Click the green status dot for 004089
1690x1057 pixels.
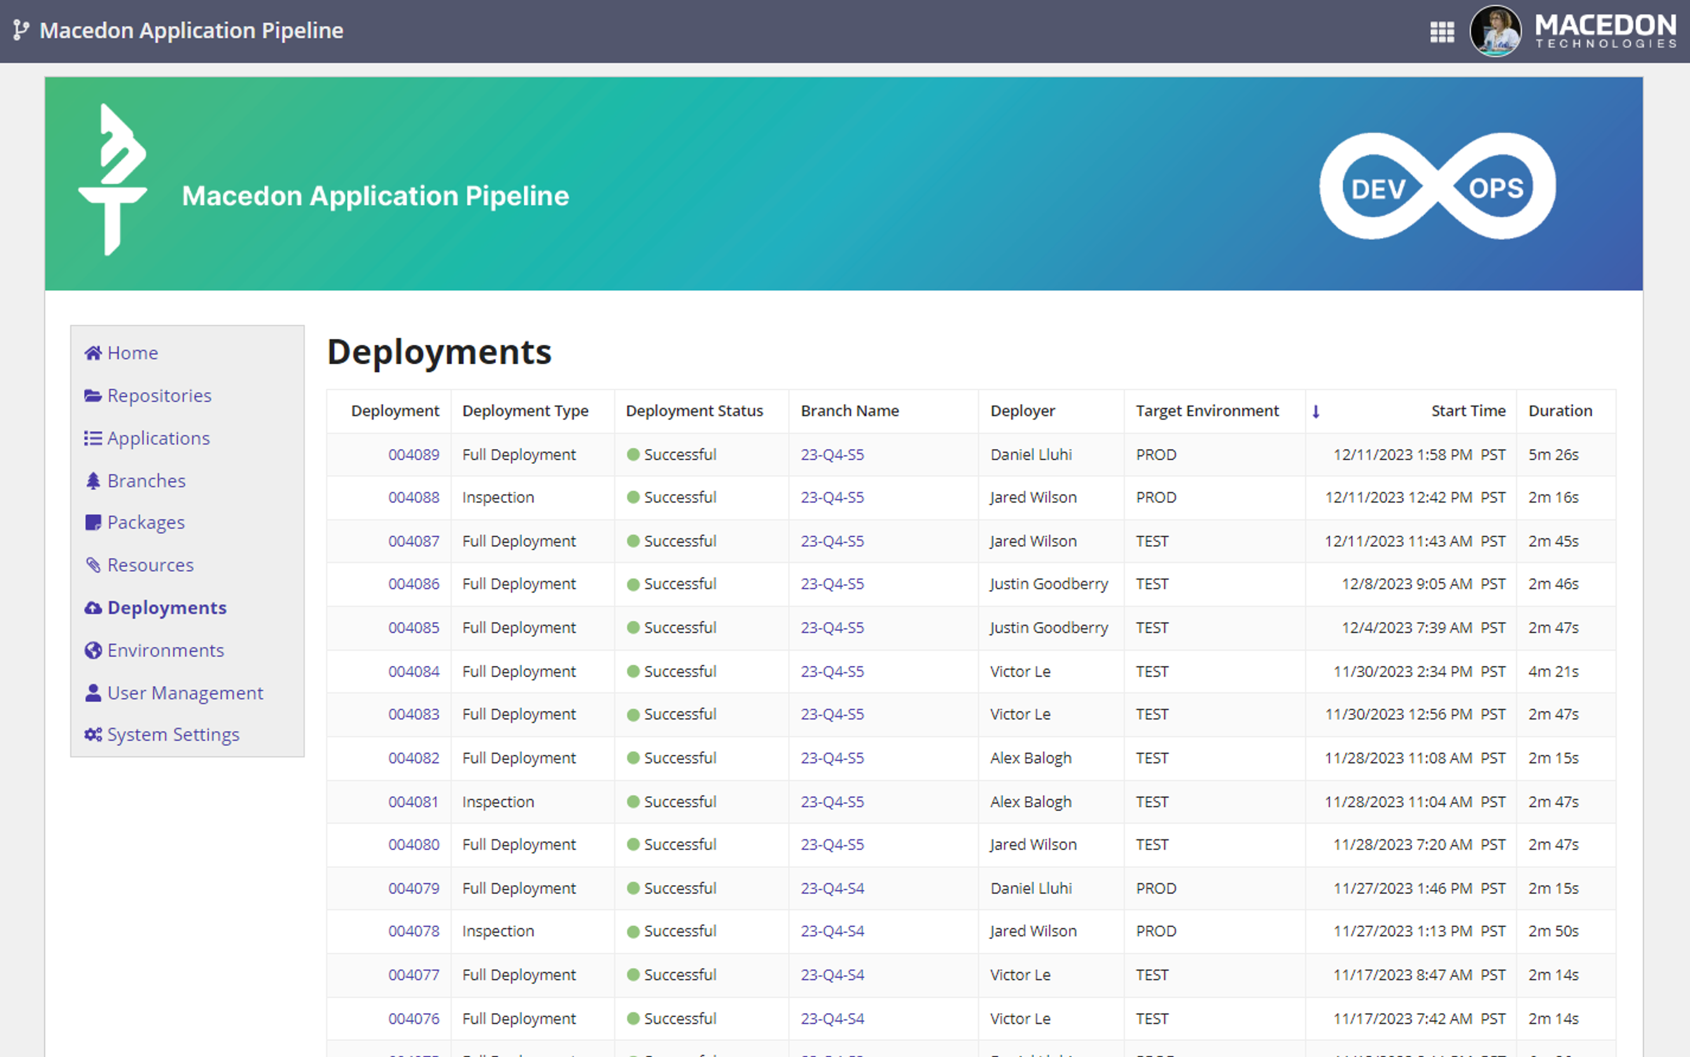pyautogui.click(x=633, y=455)
